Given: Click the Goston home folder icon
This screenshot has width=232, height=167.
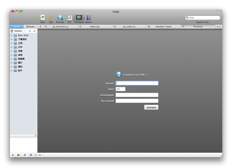Looking at the screenshot, I should pyautogui.click(x=12, y=31).
